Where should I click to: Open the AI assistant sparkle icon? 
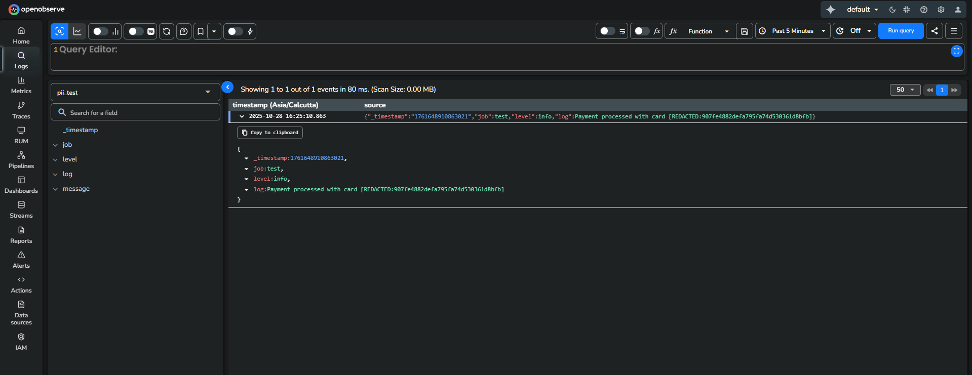coord(831,10)
